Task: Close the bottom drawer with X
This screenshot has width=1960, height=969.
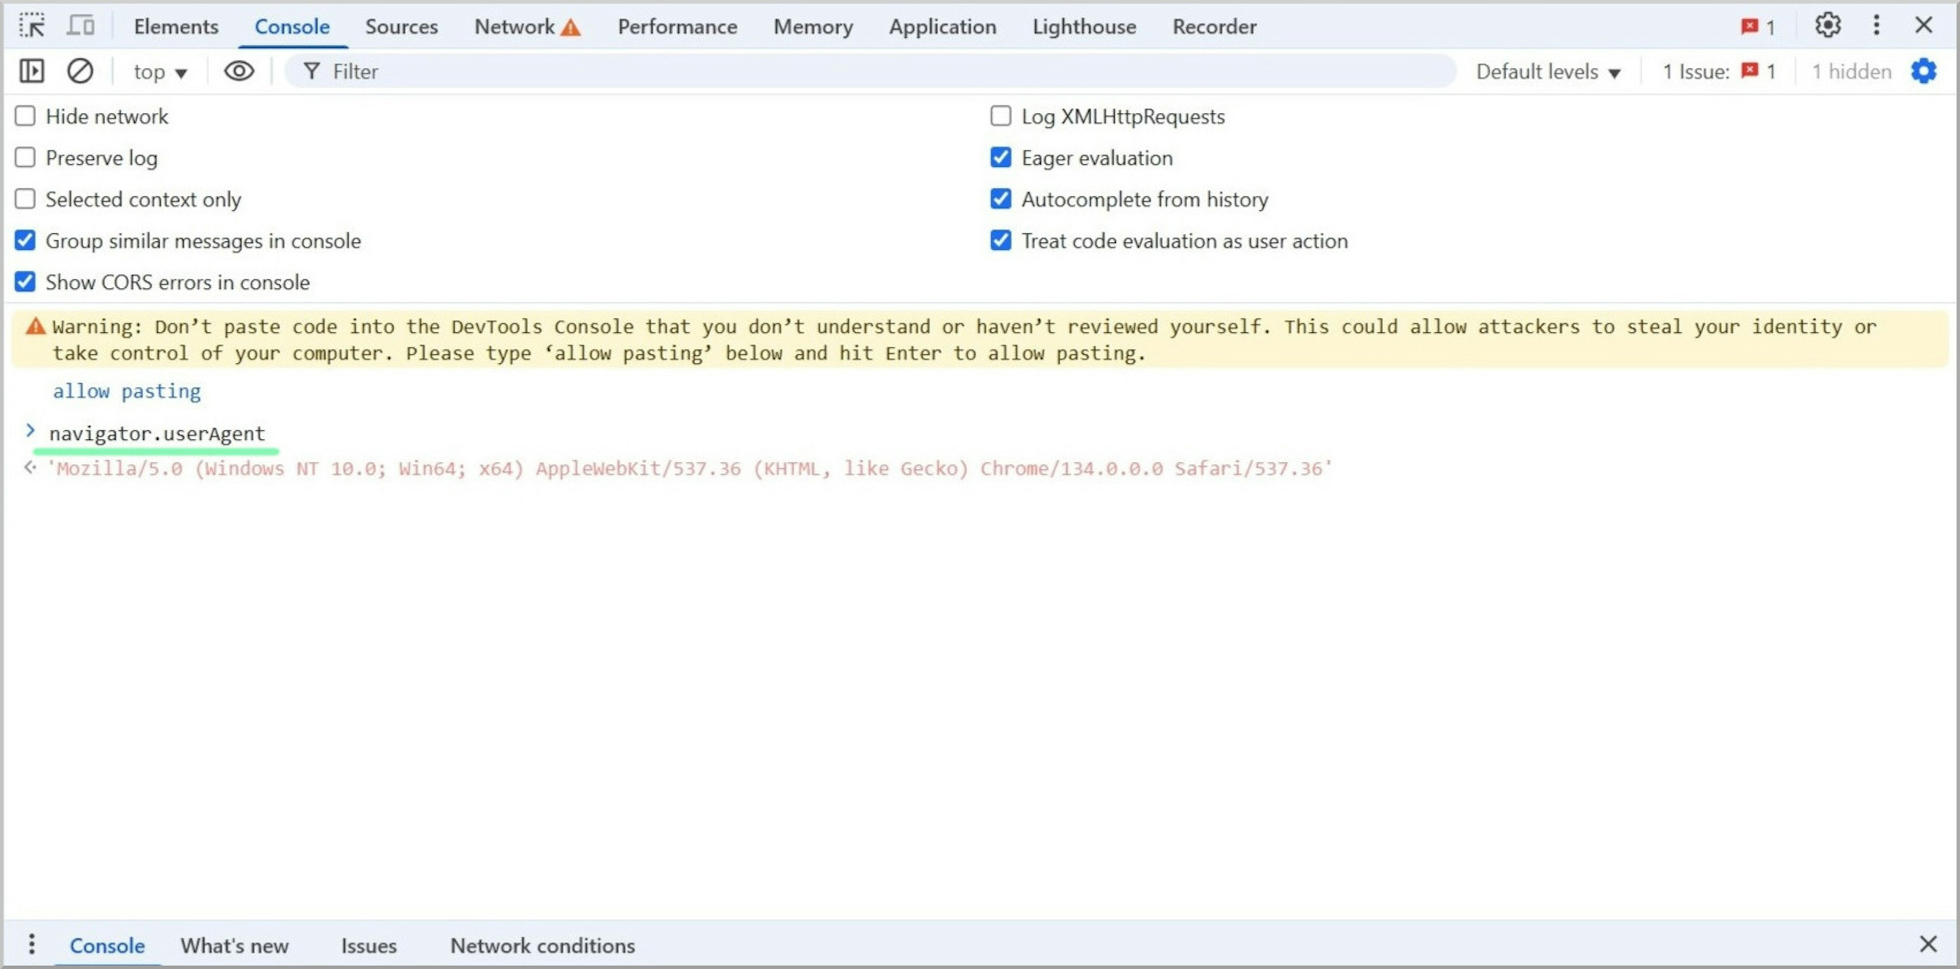Action: 1928,944
